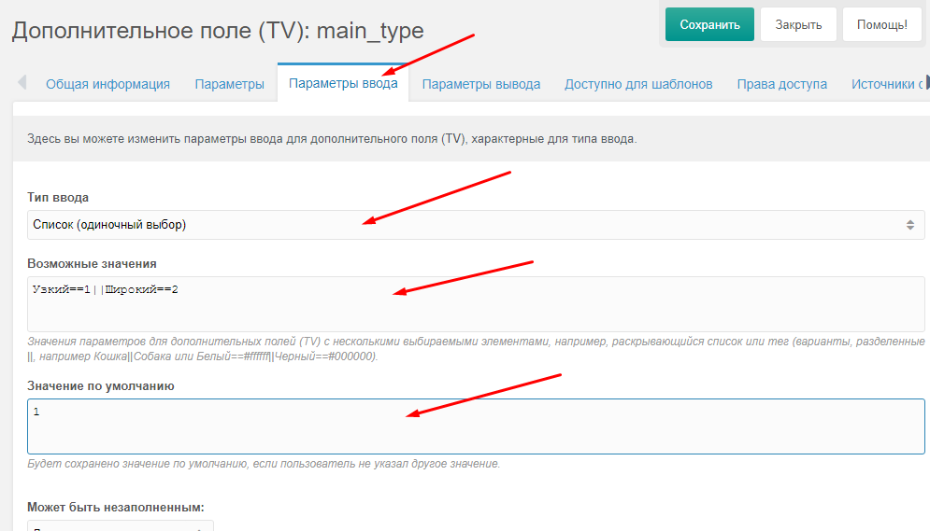Open the Тип ввода dropdown list

(476, 225)
